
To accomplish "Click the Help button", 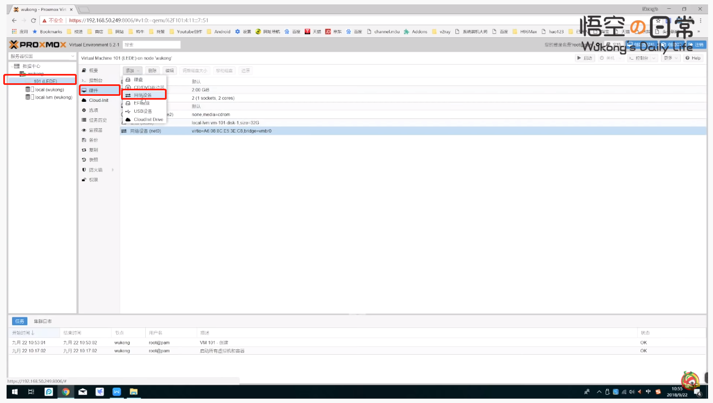I will [x=693, y=58].
